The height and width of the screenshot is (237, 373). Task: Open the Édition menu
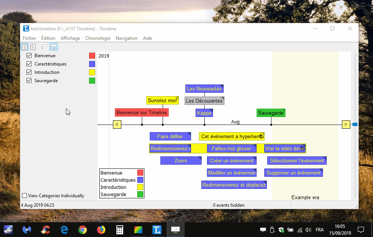click(x=48, y=38)
